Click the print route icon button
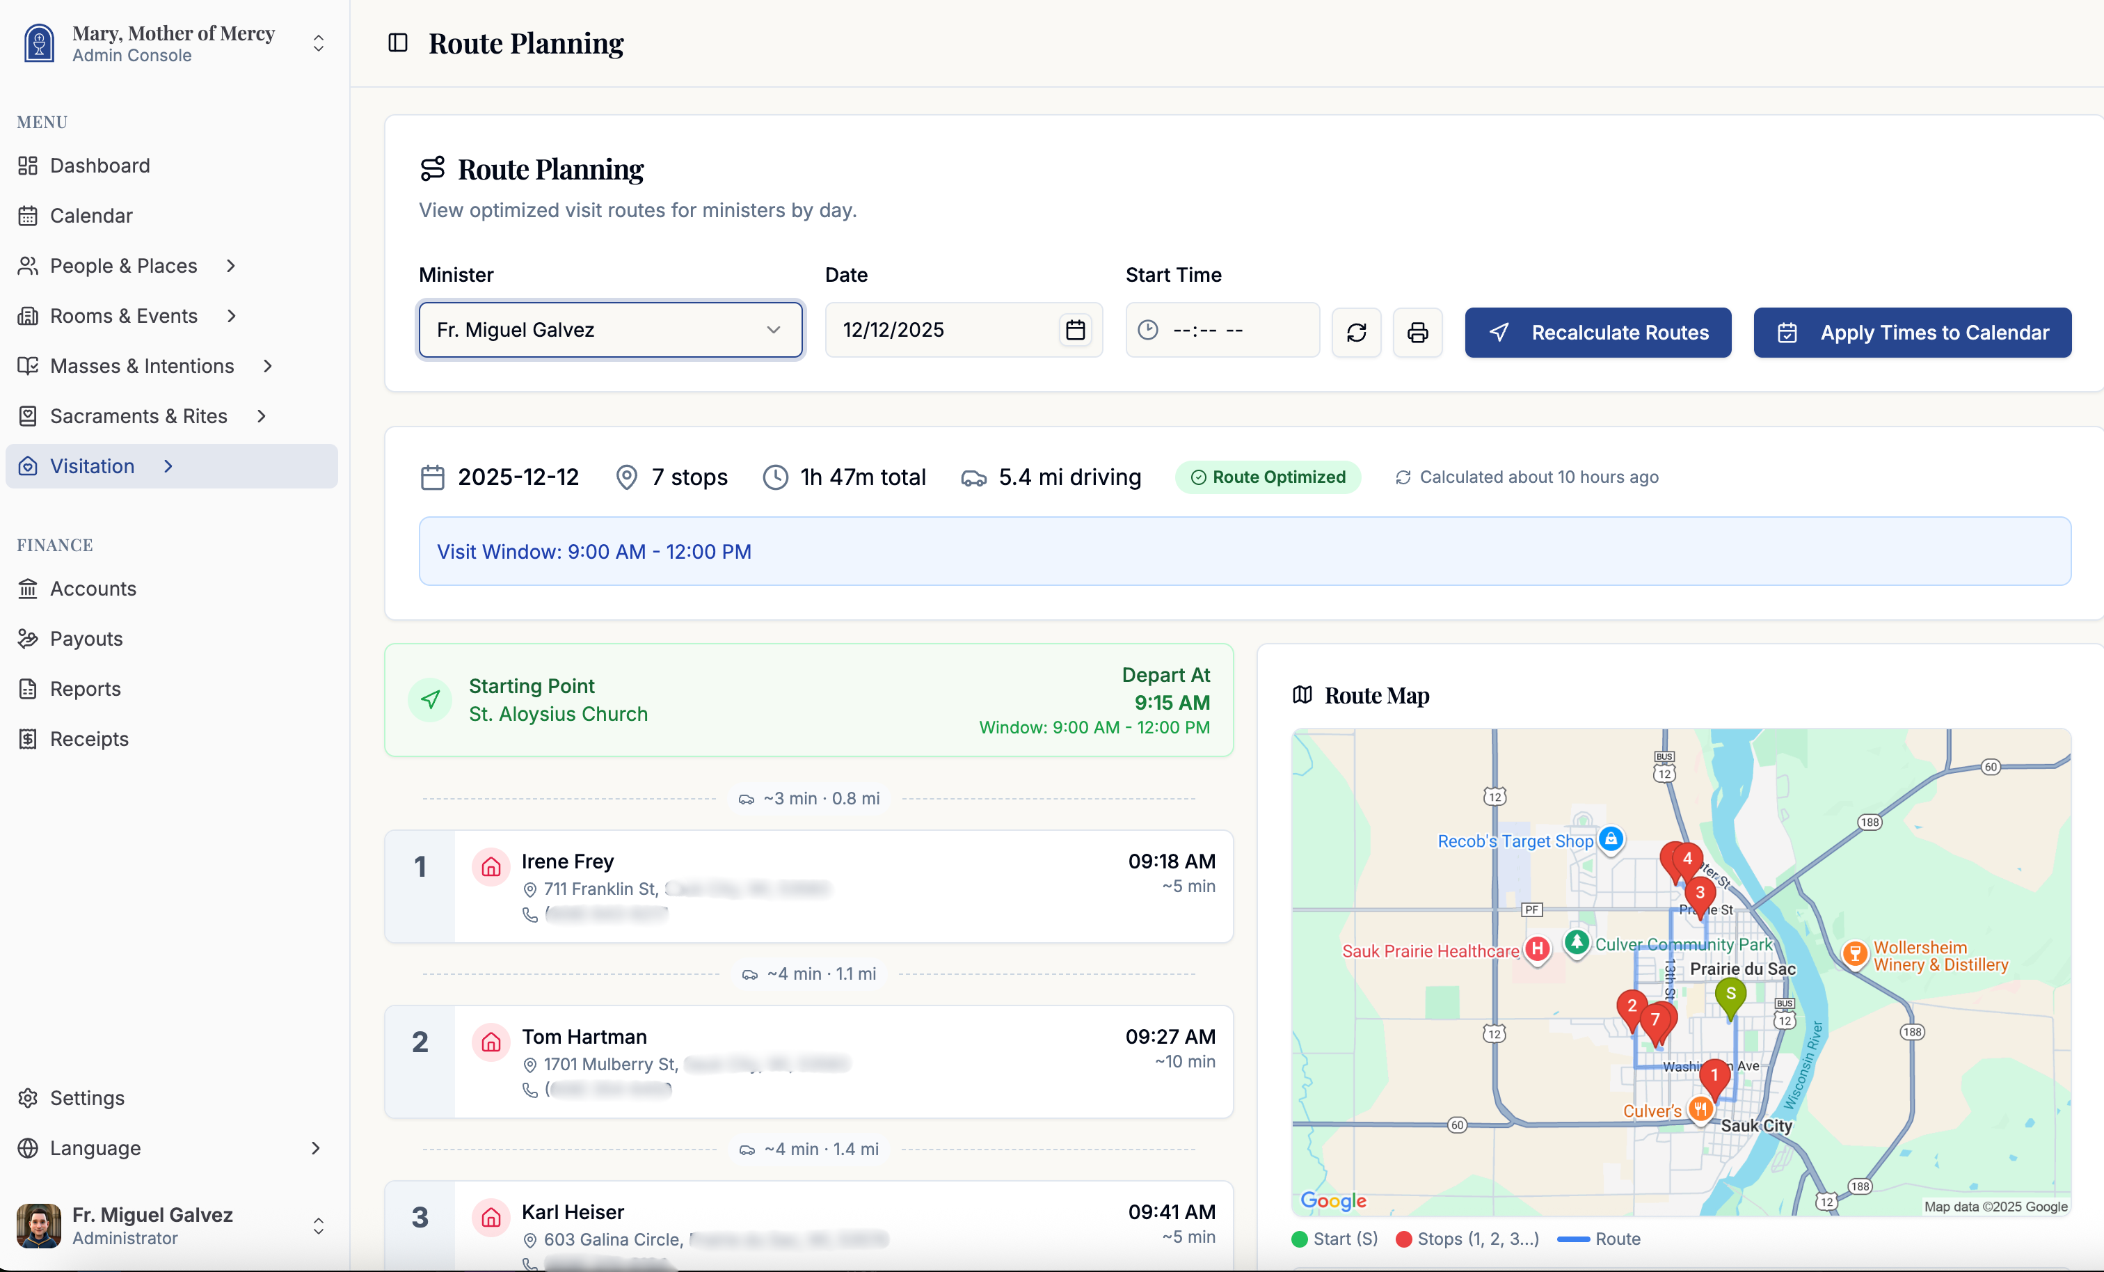This screenshot has height=1272, width=2104. [x=1417, y=333]
